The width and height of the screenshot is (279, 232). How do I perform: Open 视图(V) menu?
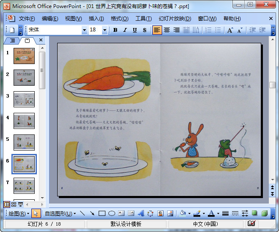73,19
